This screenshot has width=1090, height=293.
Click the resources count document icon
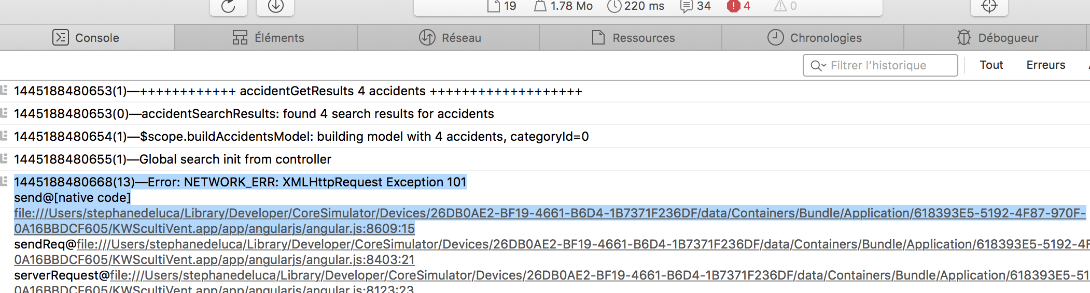click(x=502, y=6)
